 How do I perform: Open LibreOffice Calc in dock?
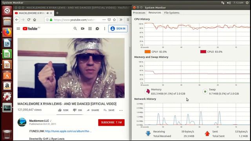7,54
